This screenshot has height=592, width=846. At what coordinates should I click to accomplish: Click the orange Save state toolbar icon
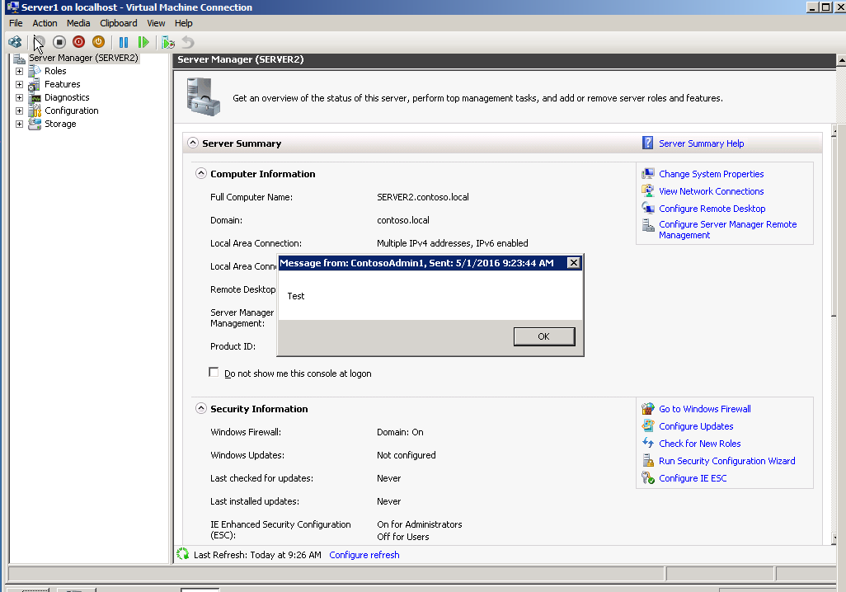(x=98, y=42)
